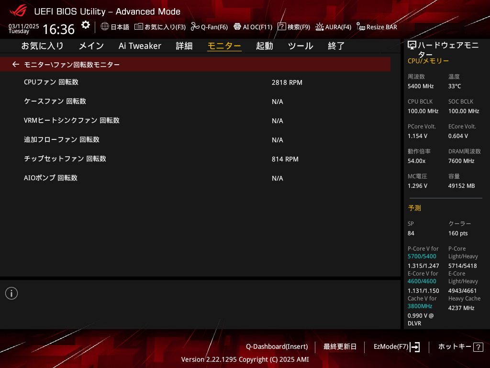Open the ツール tab
The image size is (490, 368).
coord(301,46)
